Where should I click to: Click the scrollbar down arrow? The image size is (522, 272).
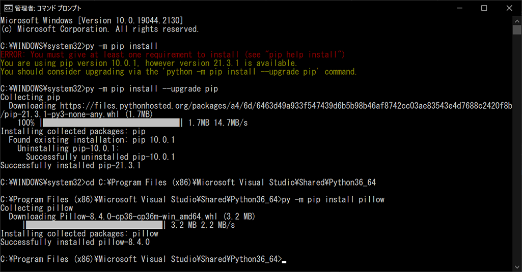517,267
